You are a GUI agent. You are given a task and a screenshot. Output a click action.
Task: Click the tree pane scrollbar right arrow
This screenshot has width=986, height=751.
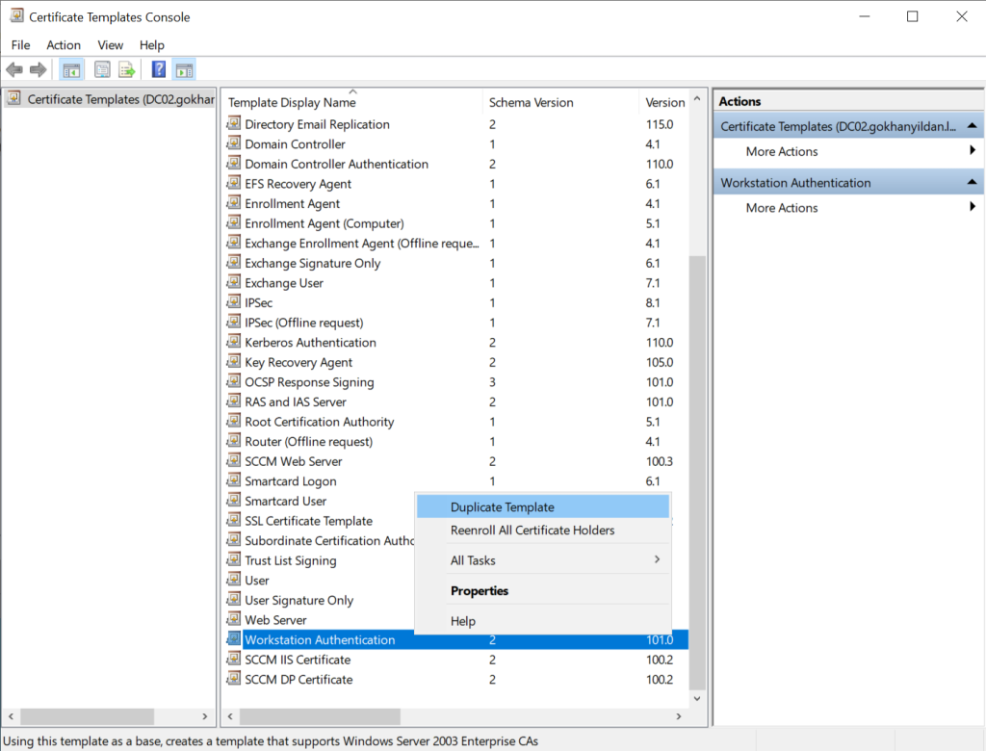point(204,716)
